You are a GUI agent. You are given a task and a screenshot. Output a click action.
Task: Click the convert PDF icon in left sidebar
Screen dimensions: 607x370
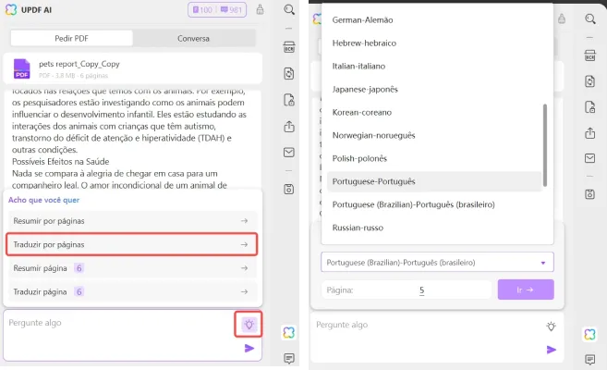coord(289,74)
